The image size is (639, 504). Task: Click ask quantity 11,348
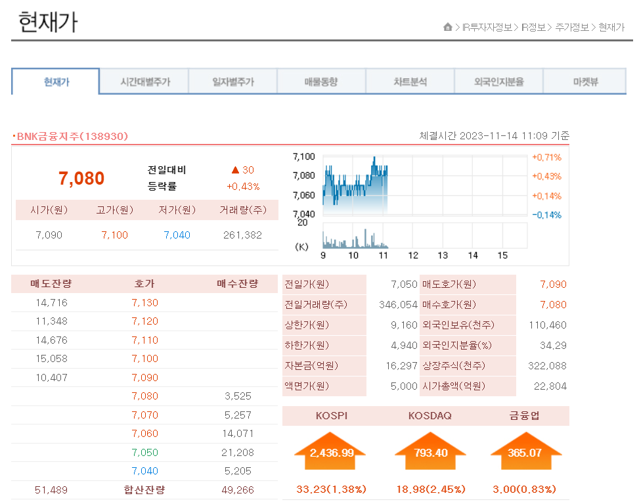tap(51, 321)
